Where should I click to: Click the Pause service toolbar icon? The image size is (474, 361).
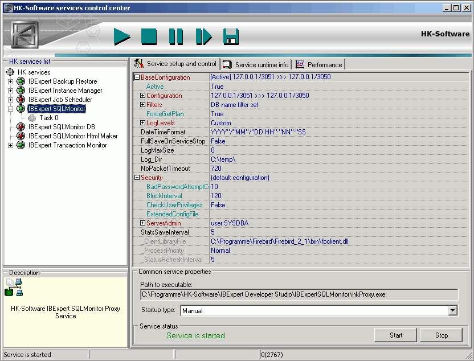click(x=176, y=36)
